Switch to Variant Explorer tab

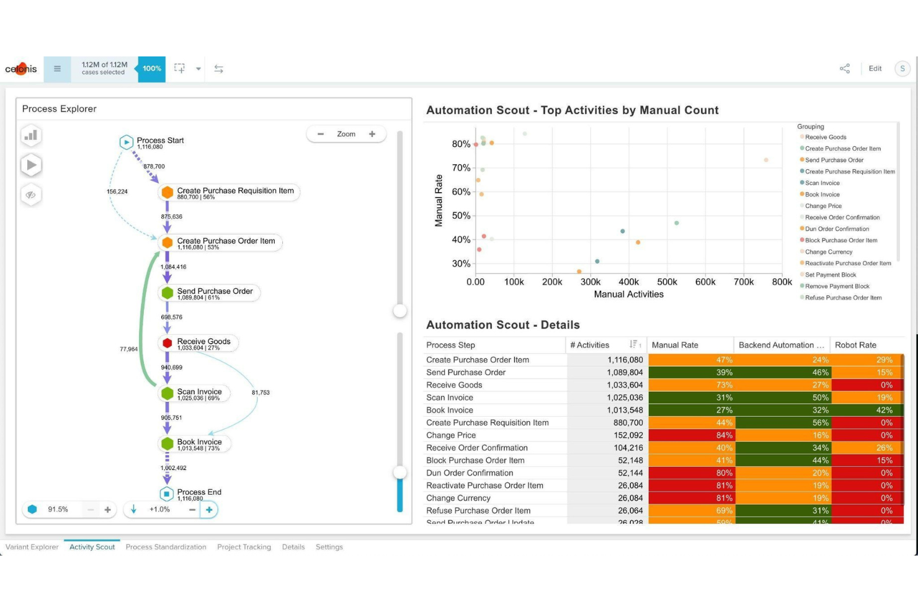(32, 547)
